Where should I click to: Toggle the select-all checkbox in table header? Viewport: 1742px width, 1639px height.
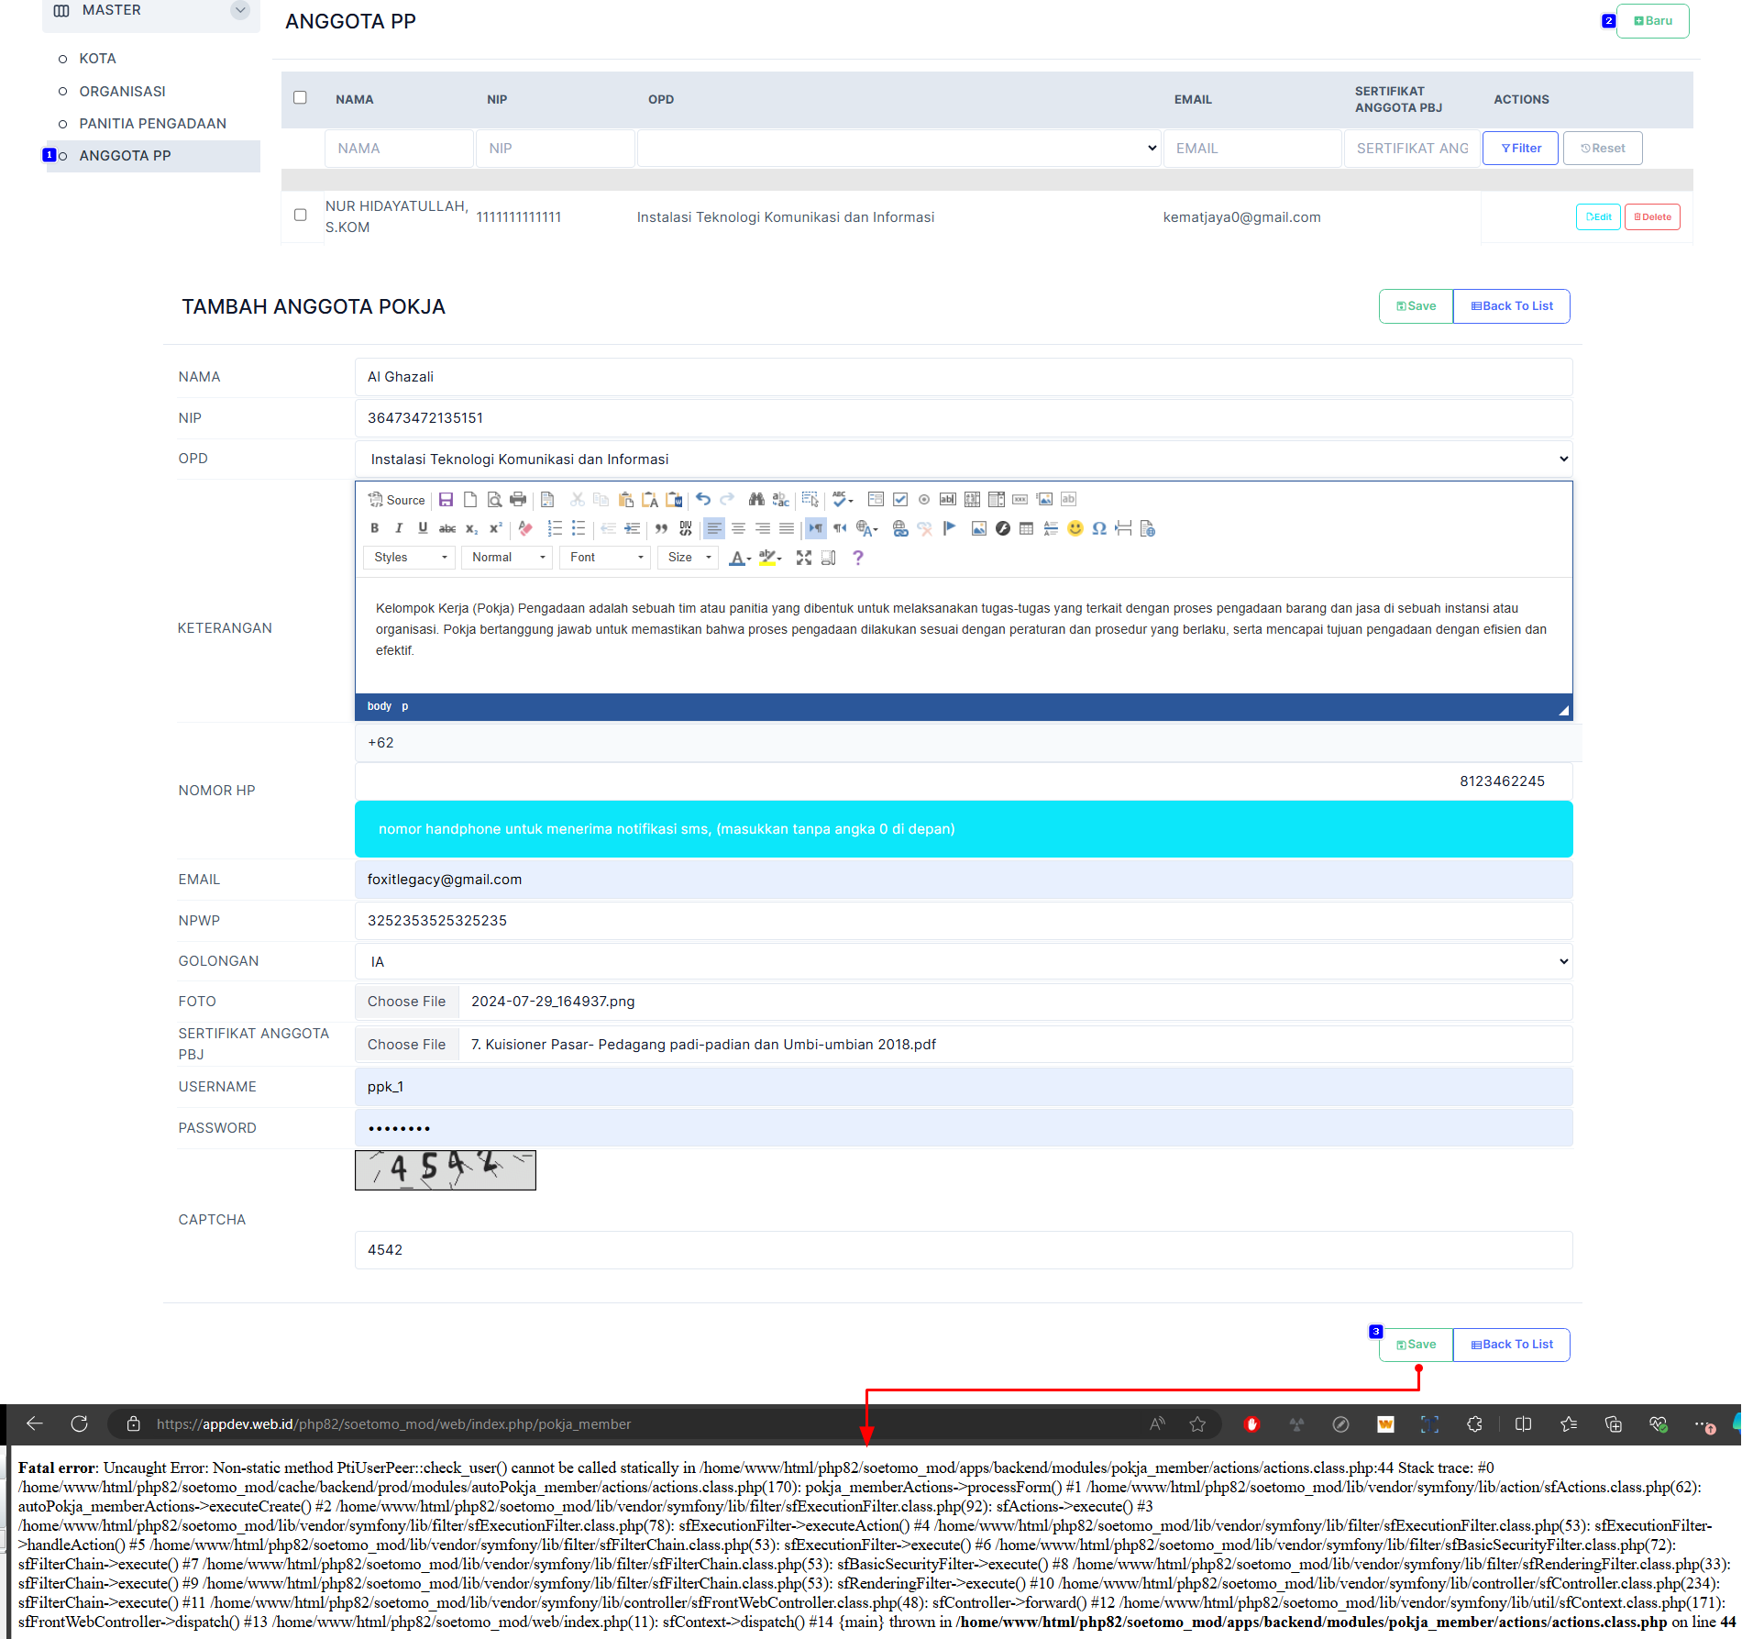point(300,98)
